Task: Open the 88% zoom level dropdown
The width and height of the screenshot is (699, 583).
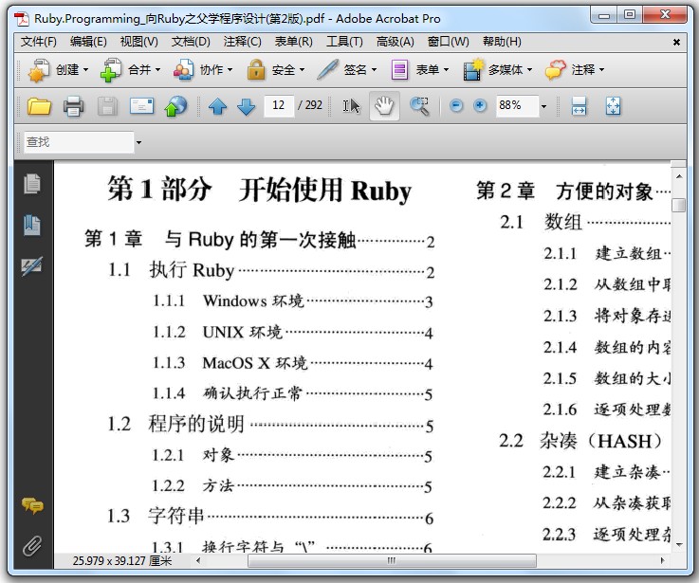Action: tap(543, 106)
